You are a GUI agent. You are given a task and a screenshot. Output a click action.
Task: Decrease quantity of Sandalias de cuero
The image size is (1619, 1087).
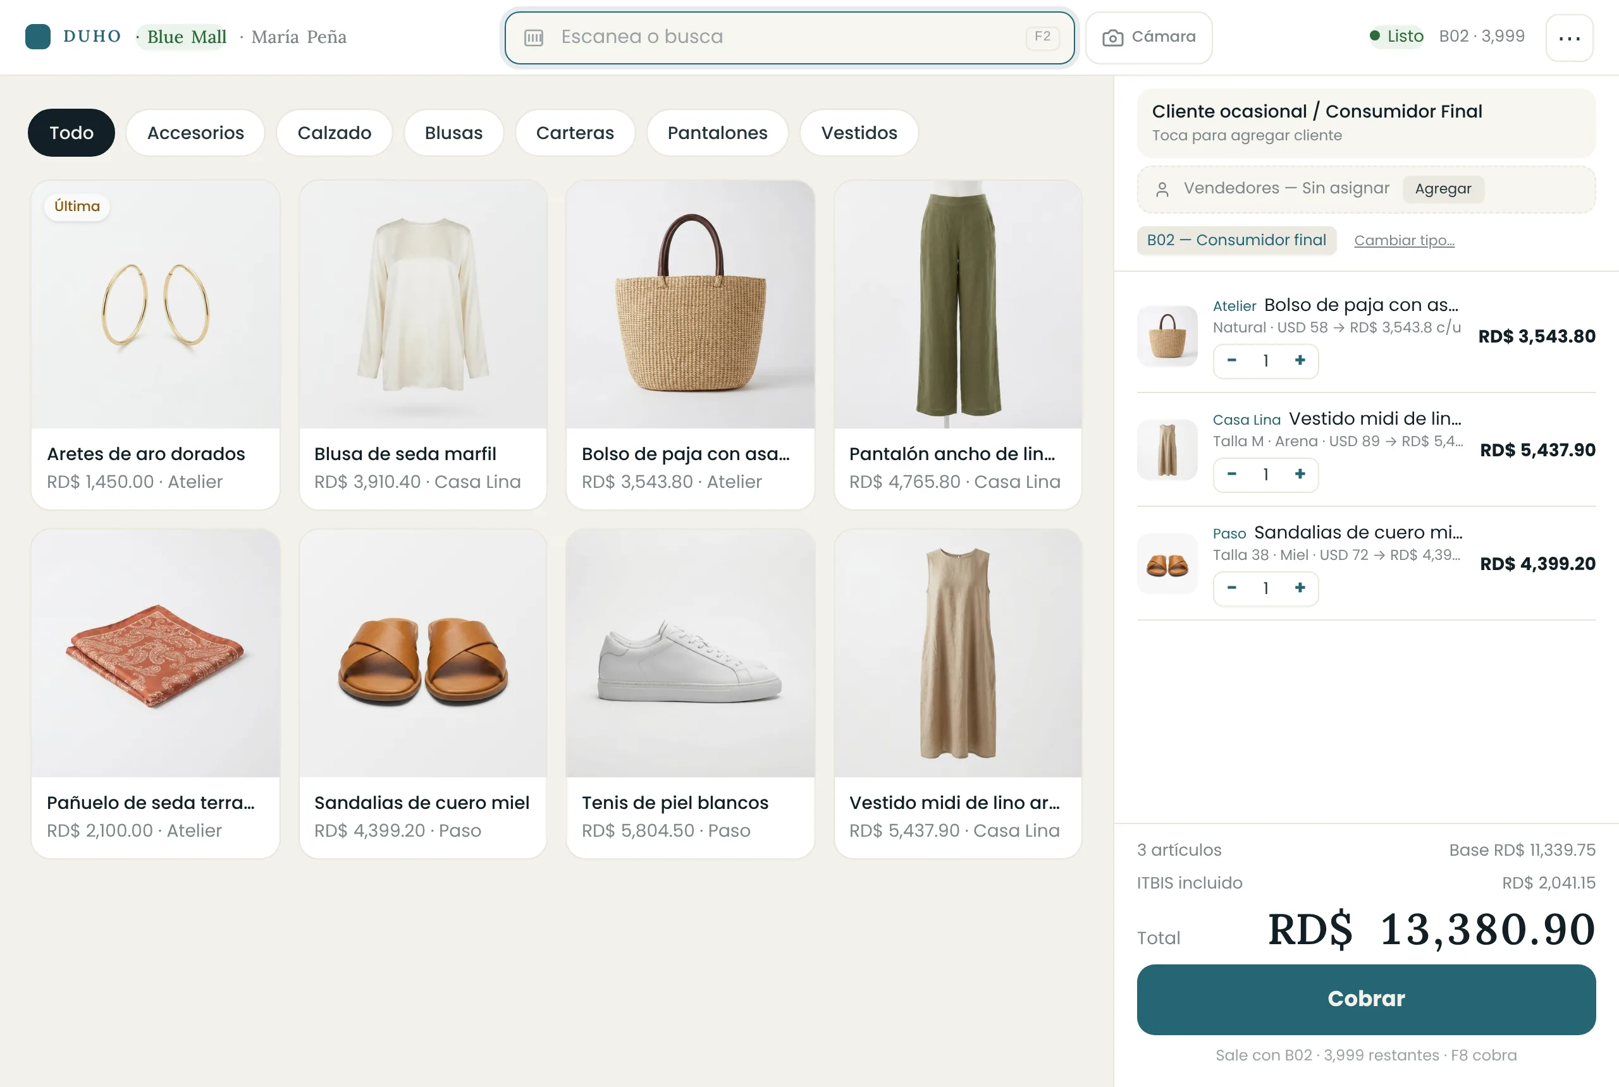1232,588
